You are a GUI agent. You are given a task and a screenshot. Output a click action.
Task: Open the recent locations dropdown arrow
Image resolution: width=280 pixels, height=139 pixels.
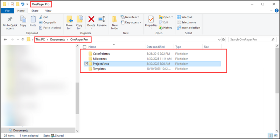(18, 39)
